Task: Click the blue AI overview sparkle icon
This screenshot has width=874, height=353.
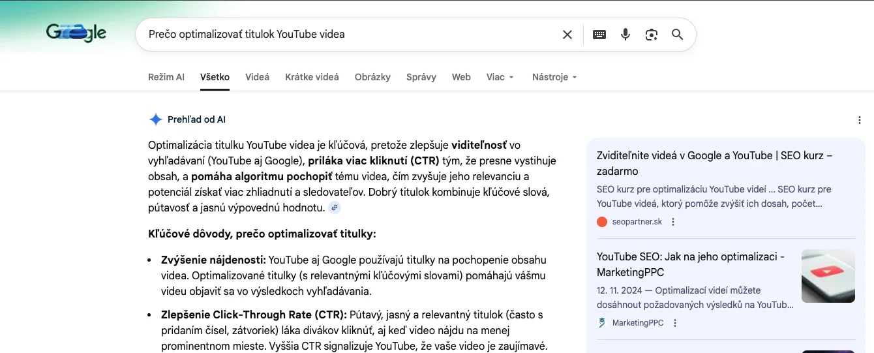Action: [x=155, y=119]
